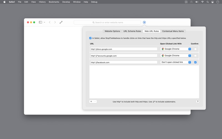Open the volume control in menu bar

[x=197, y=2]
